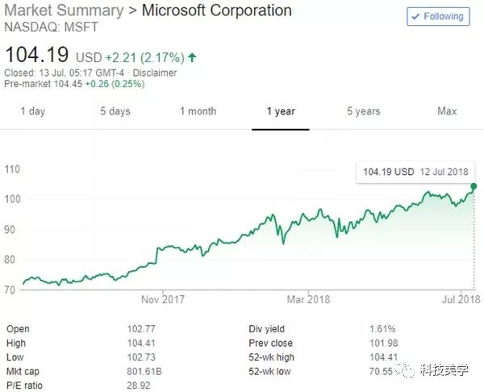Click the green dot at chart's end
The image size is (484, 392).
tap(474, 186)
